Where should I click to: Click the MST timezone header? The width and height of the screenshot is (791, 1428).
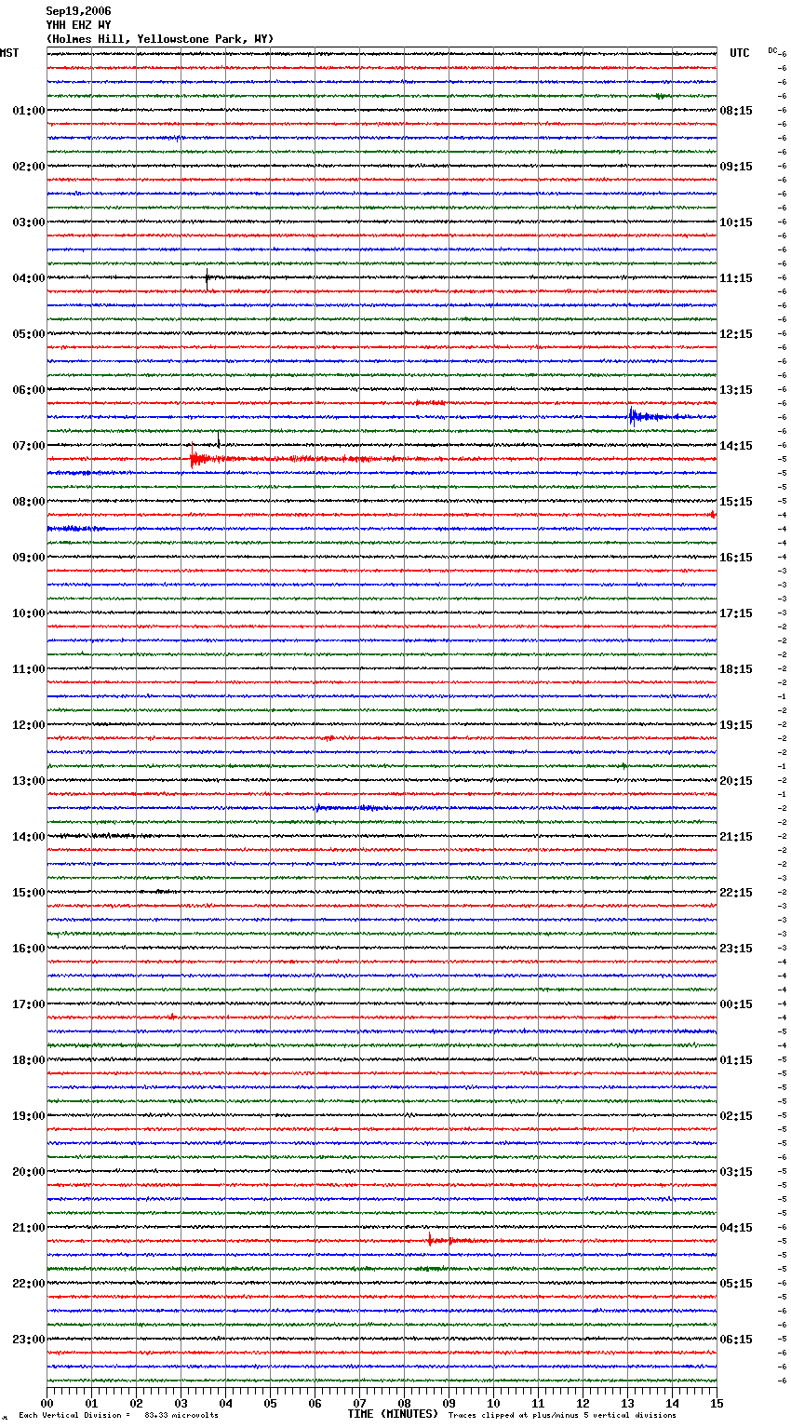tap(9, 53)
